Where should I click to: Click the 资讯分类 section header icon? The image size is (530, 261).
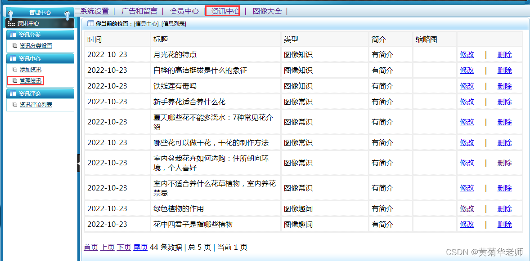(13, 35)
